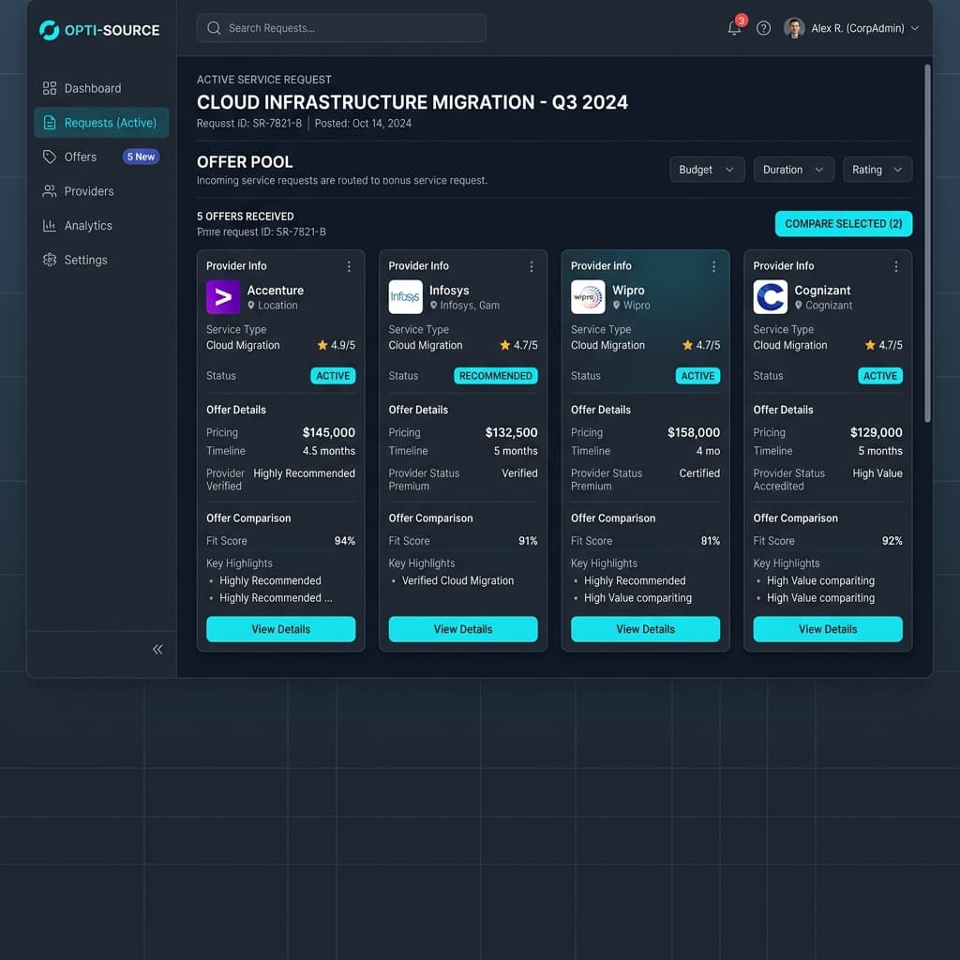Open Analytics sidebar item

pos(101,225)
